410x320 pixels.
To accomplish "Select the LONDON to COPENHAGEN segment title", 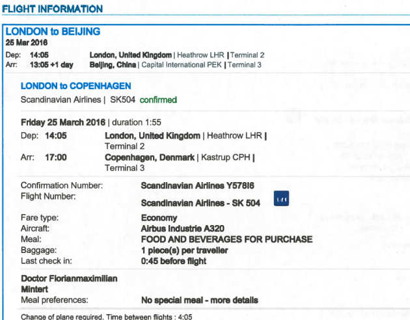I will pyautogui.click(x=75, y=86).
